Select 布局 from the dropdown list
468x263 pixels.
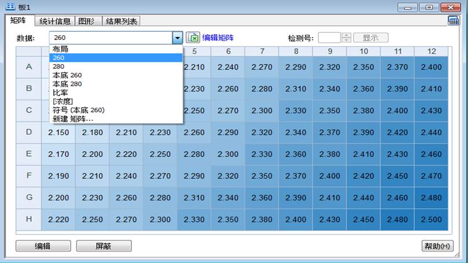[x=60, y=49]
